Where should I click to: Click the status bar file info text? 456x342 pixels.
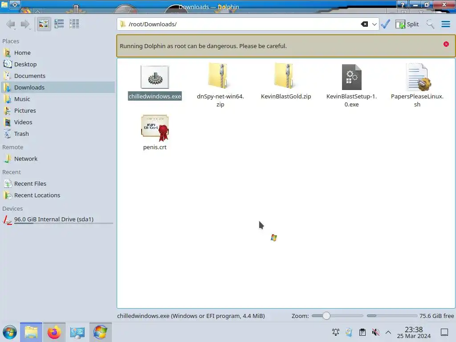(x=191, y=316)
